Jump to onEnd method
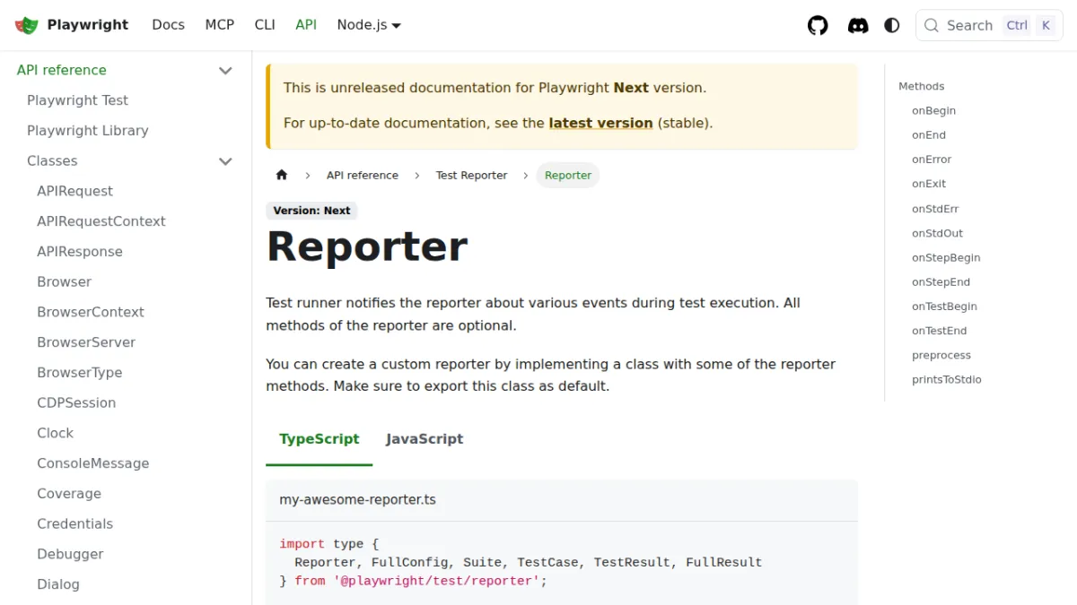1077x605 pixels. (x=929, y=135)
